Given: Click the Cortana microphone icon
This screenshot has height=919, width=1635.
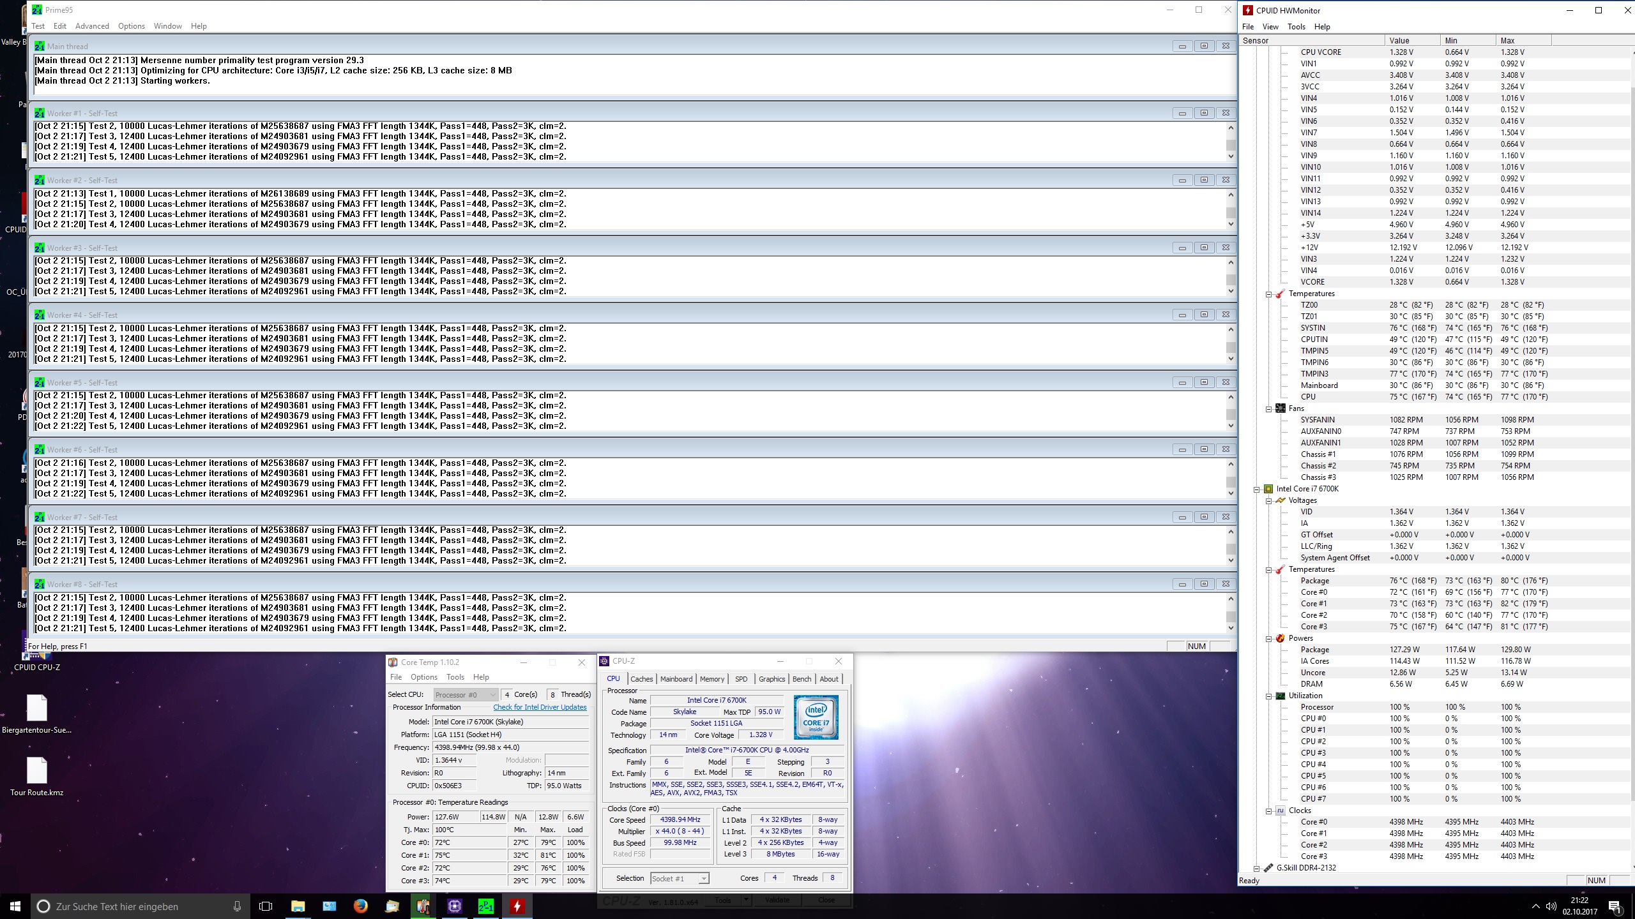Looking at the screenshot, I should click(237, 906).
